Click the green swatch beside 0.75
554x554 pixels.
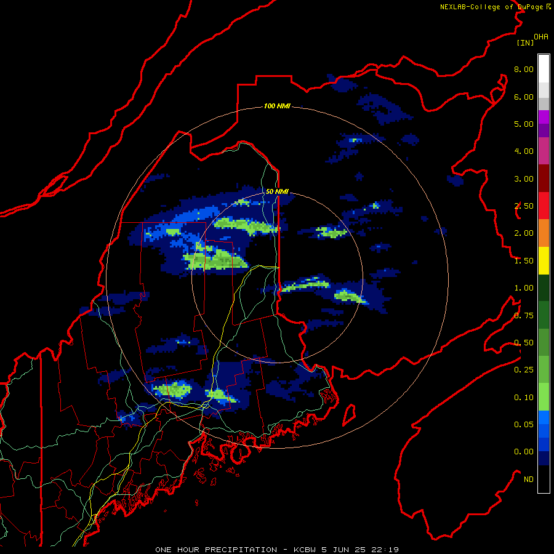544,315
